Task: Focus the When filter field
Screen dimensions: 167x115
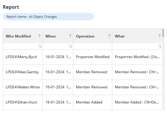Action: [x=58, y=46]
